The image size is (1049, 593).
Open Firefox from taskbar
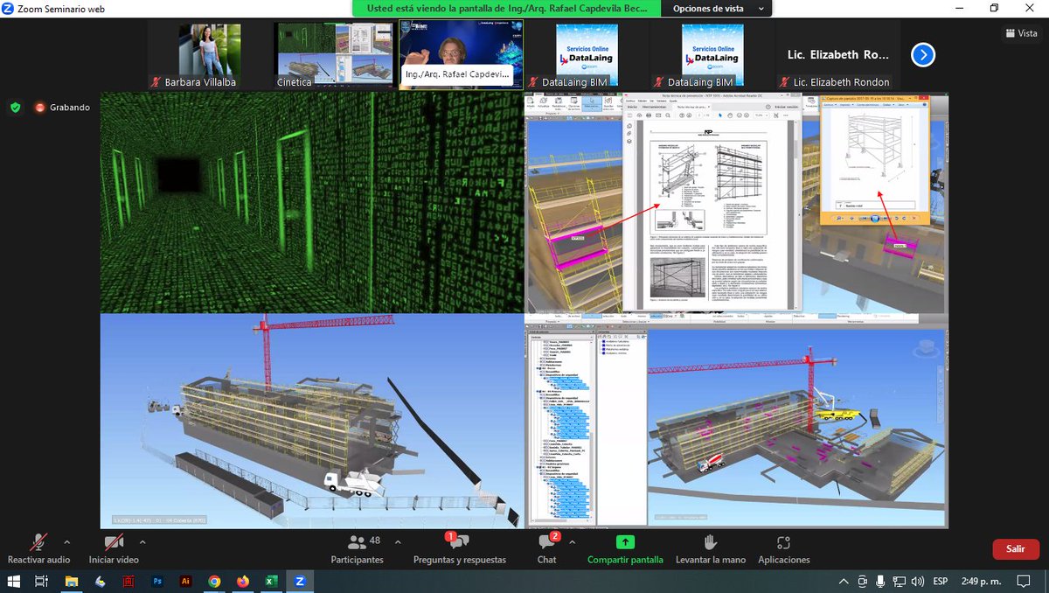pyautogui.click(x=242, y=581)
